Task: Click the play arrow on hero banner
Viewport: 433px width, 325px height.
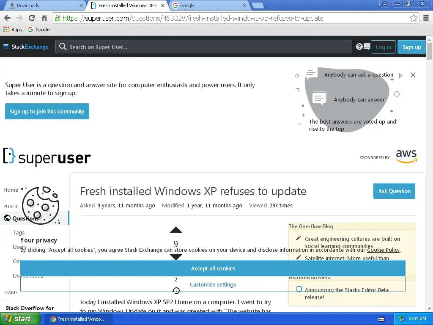Action: point(400,75)
